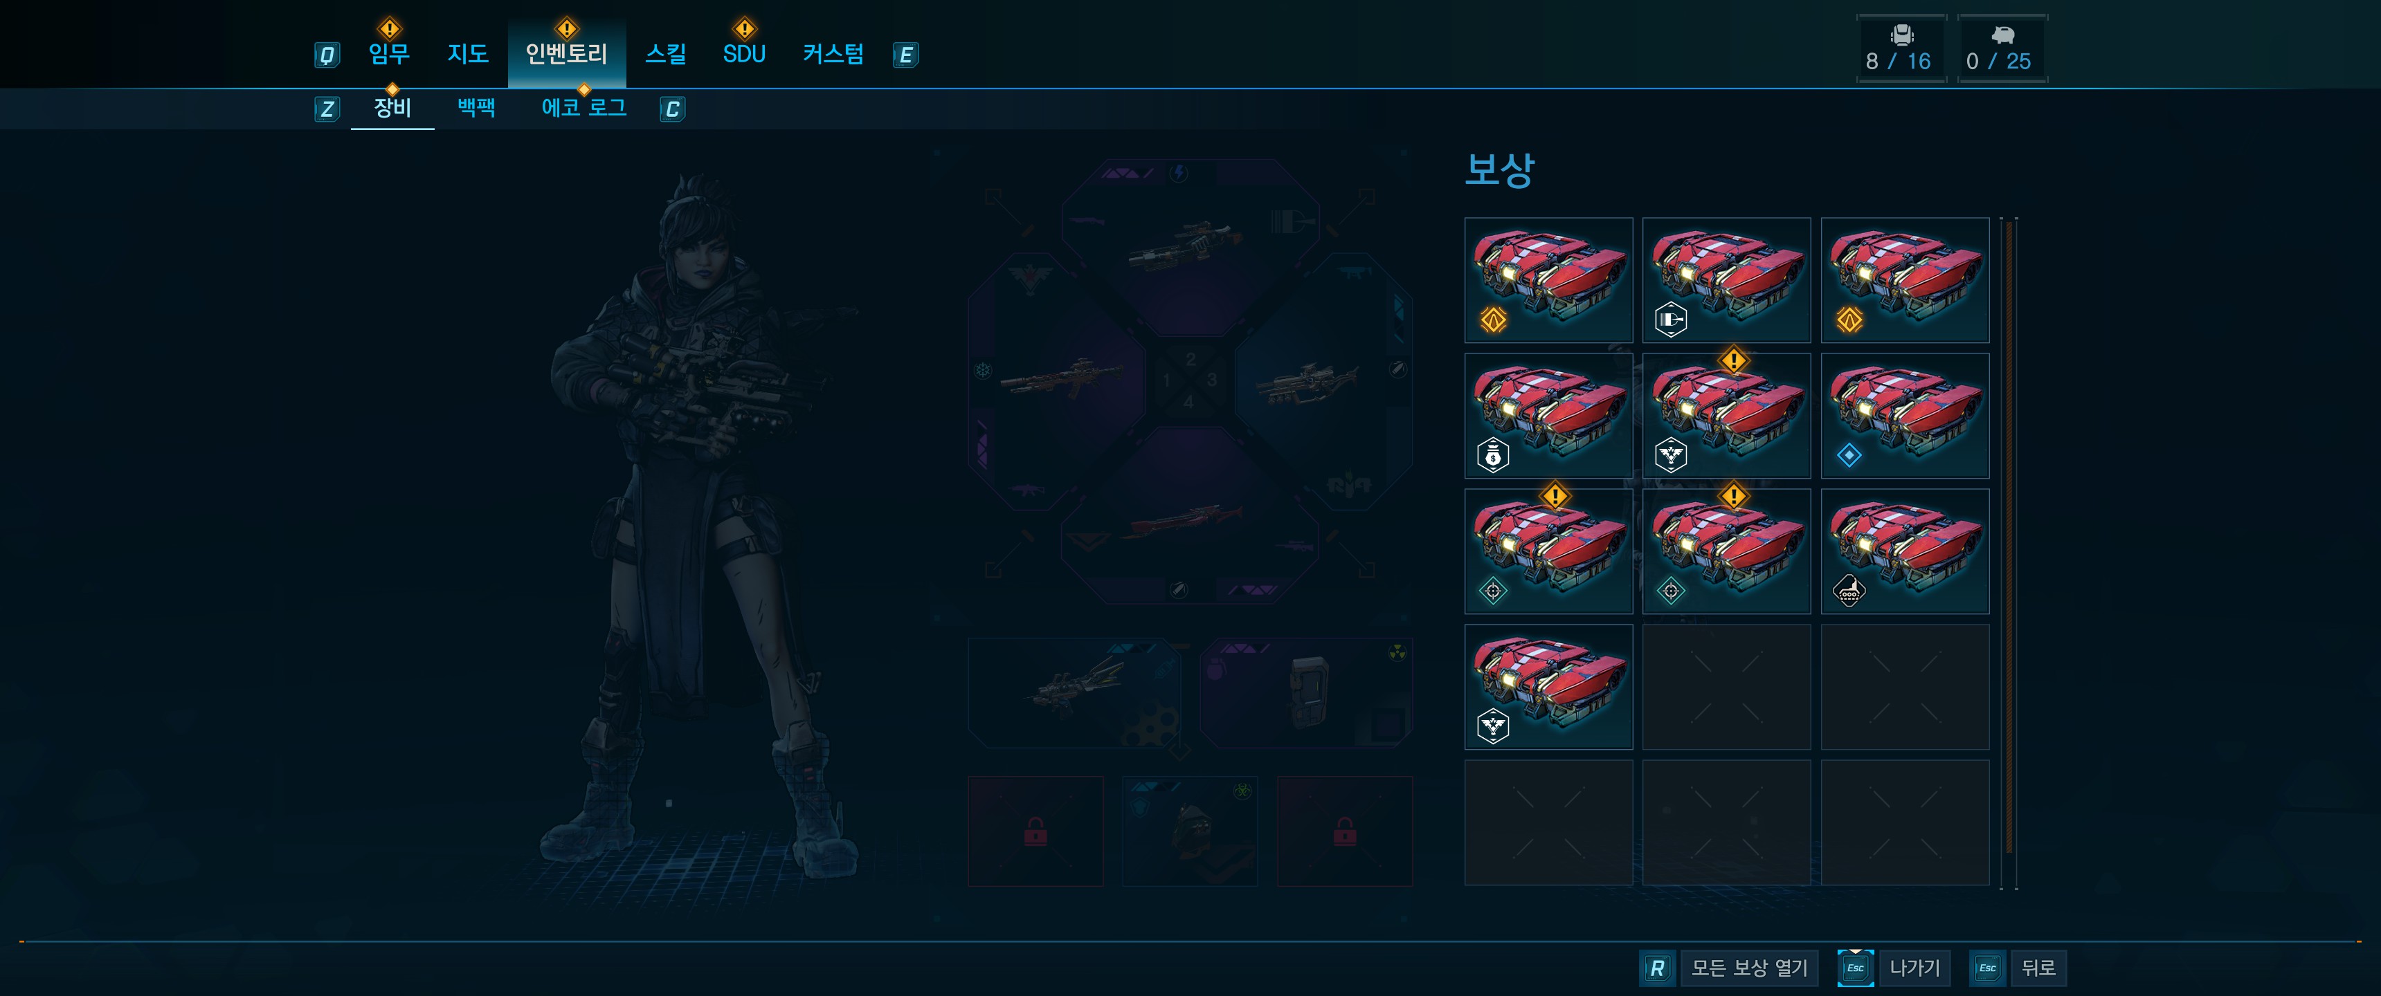Select the reward chest with the tank icon
2381x996 pixels.
pos(1905,551)
